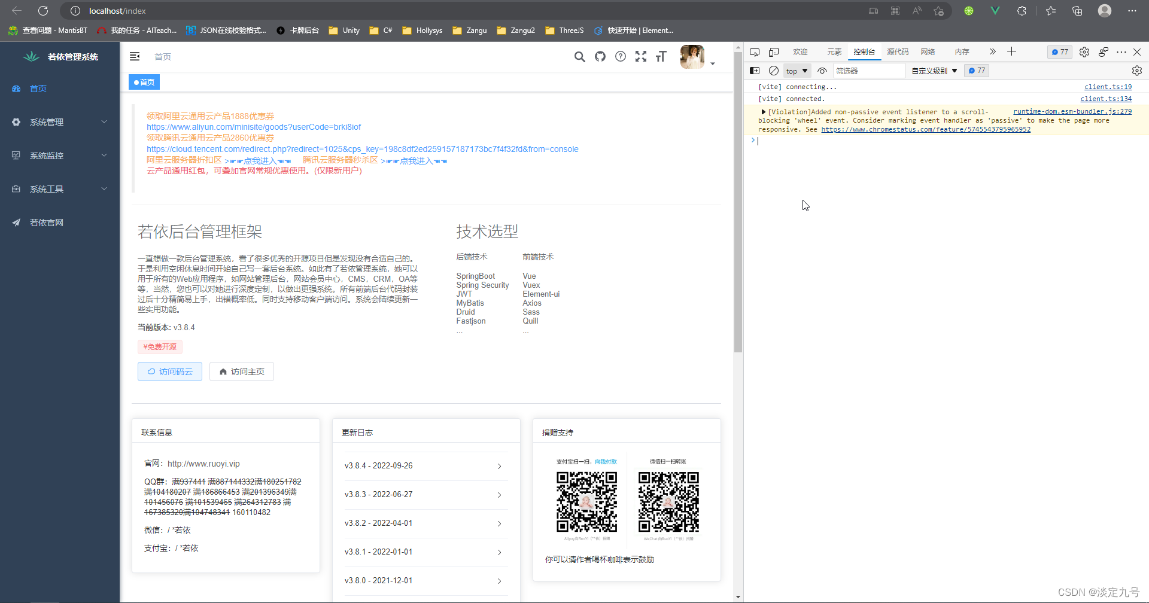Viewport: 1149px width, 603px height.
Task: Toggle the live expression eye icon
Action: point(822,71)
